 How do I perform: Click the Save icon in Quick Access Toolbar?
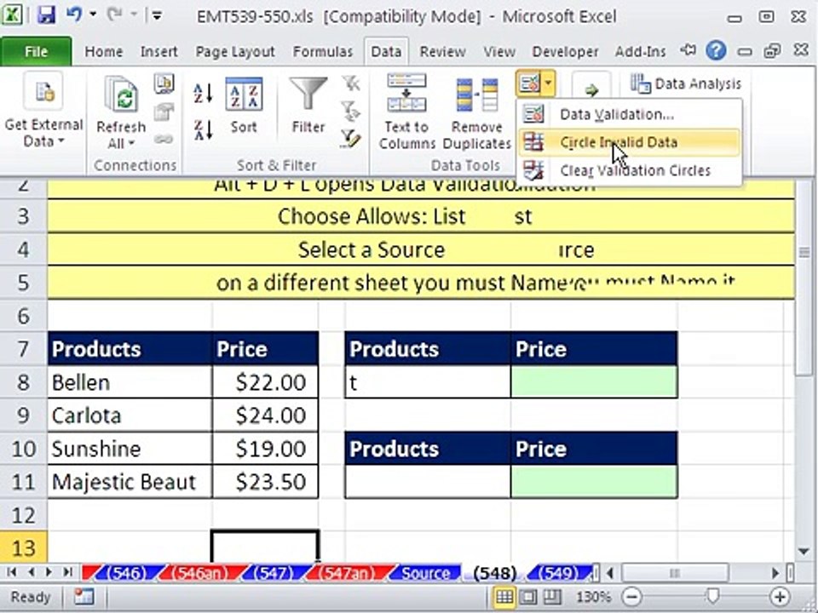click(x=46, y=15)
